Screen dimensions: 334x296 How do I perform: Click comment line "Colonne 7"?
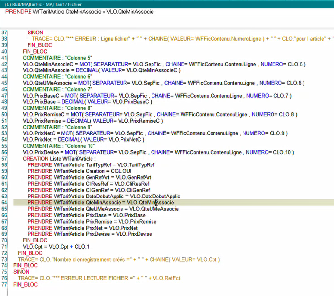[x=57, y=89]
